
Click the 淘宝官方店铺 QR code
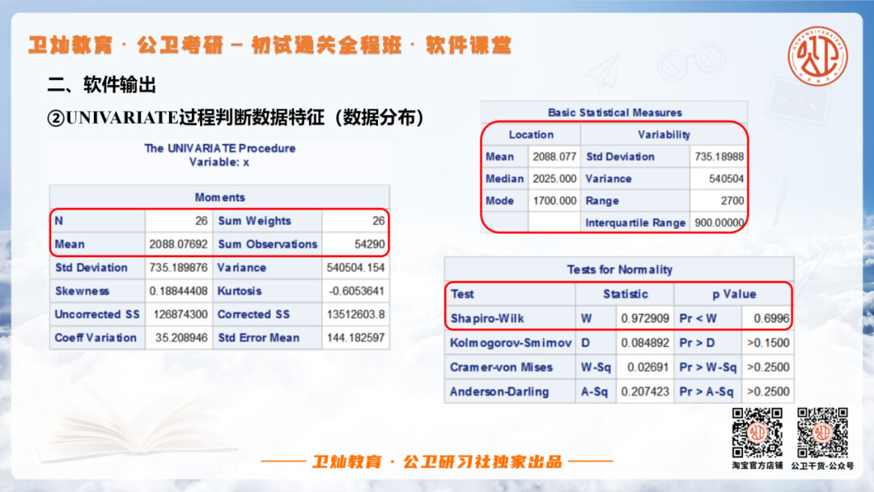[757, 432]
